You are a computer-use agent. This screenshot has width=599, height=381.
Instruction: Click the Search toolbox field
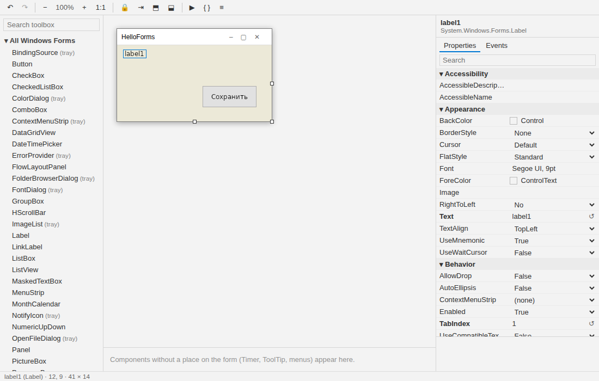tap(52, 25)
